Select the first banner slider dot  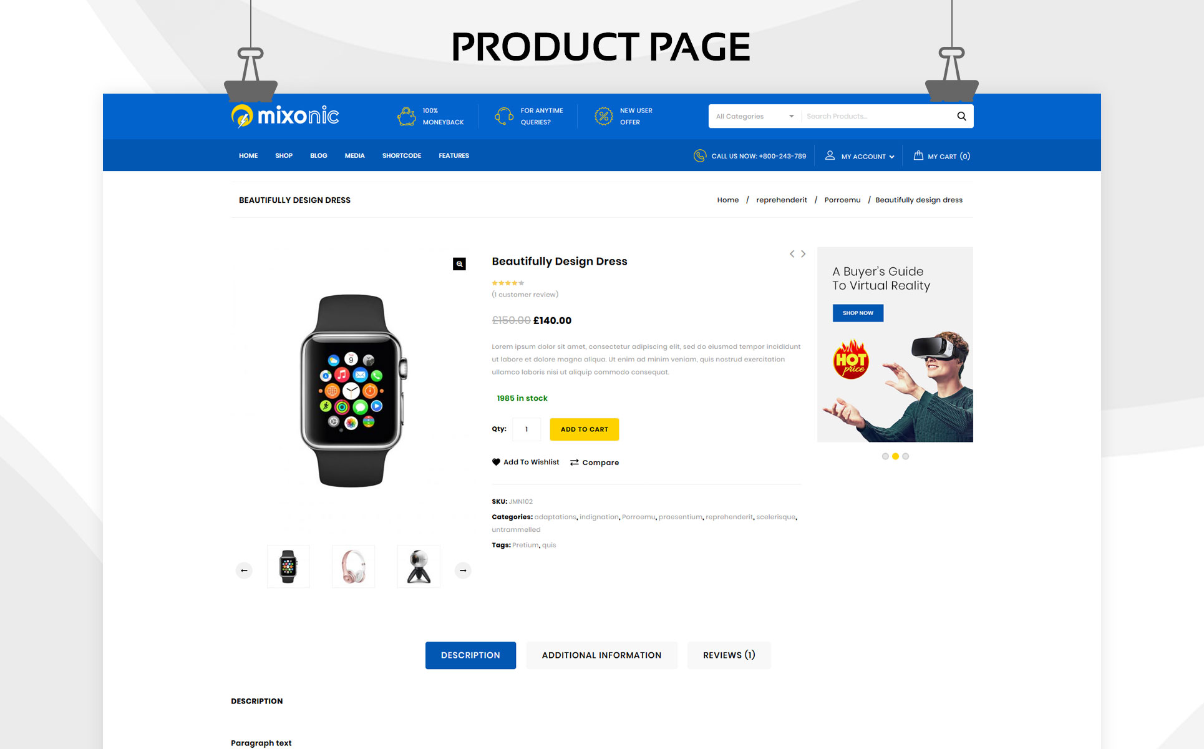[885, 456]
